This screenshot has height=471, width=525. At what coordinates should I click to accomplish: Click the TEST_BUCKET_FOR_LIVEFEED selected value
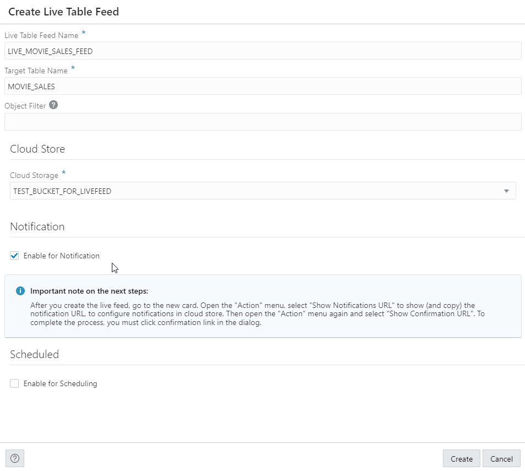point(62,191)
